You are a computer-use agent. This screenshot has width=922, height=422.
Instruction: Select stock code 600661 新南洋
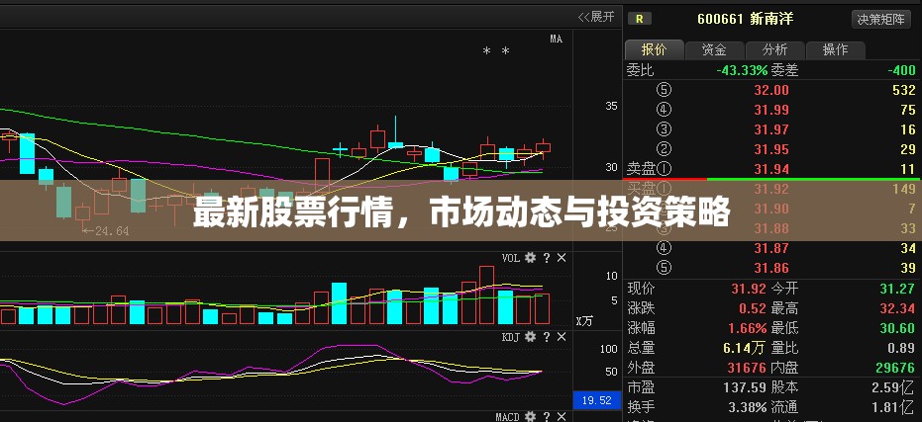coord(745,19)
